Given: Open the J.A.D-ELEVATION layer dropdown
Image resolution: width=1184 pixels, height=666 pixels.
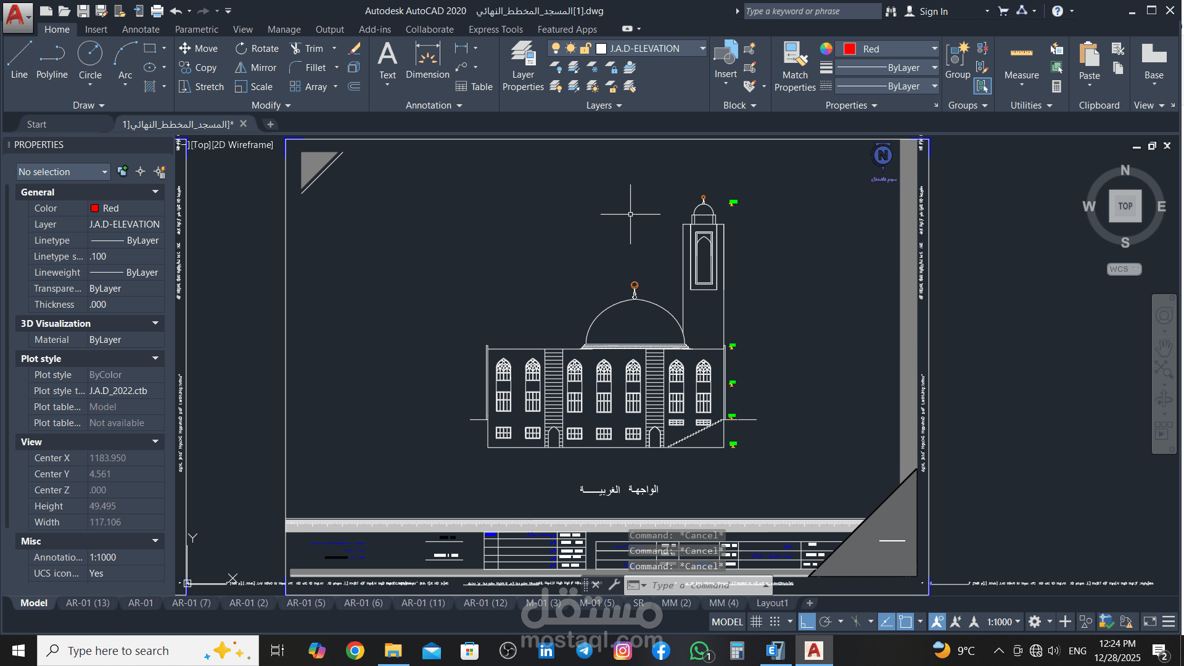Looking at the screenshot, I should [702, 49].
